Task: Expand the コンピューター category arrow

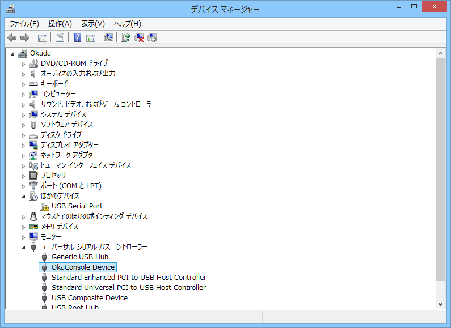Action: pyautogui.click(x=23, y=95)
